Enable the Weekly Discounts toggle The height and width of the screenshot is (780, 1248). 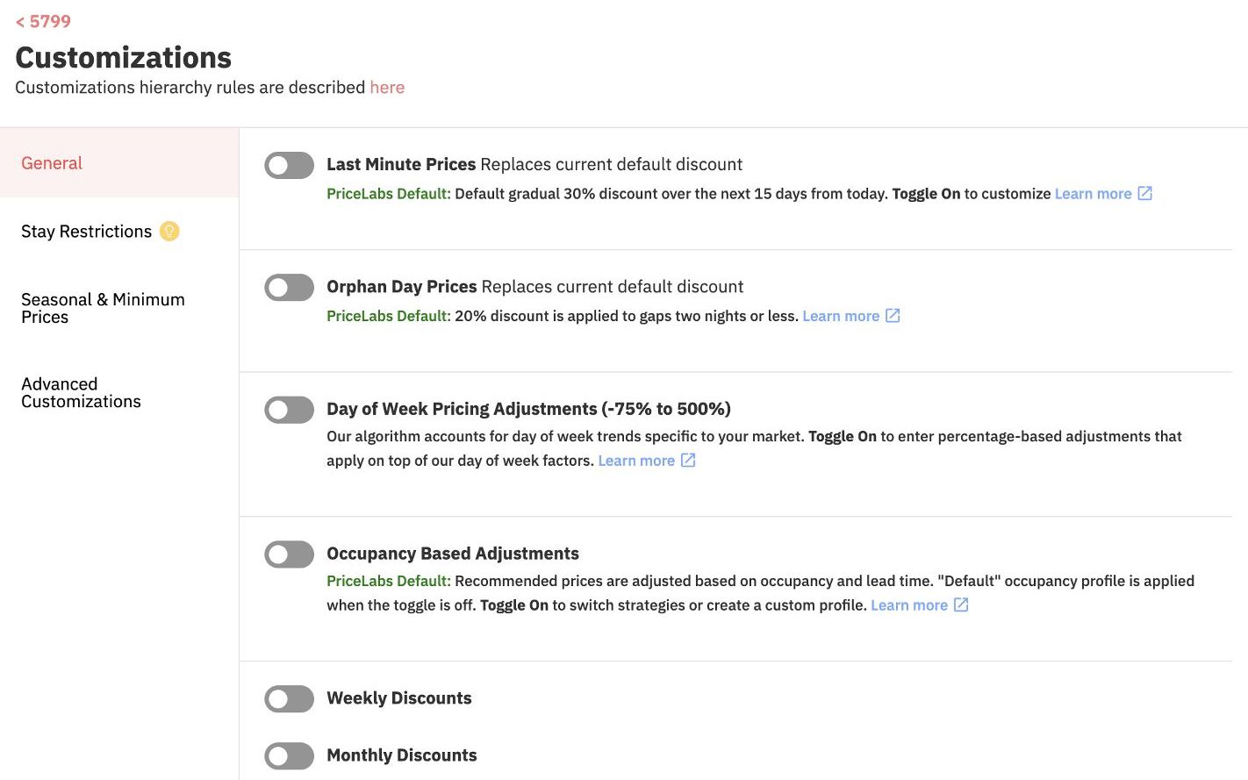tap(289, 699)
